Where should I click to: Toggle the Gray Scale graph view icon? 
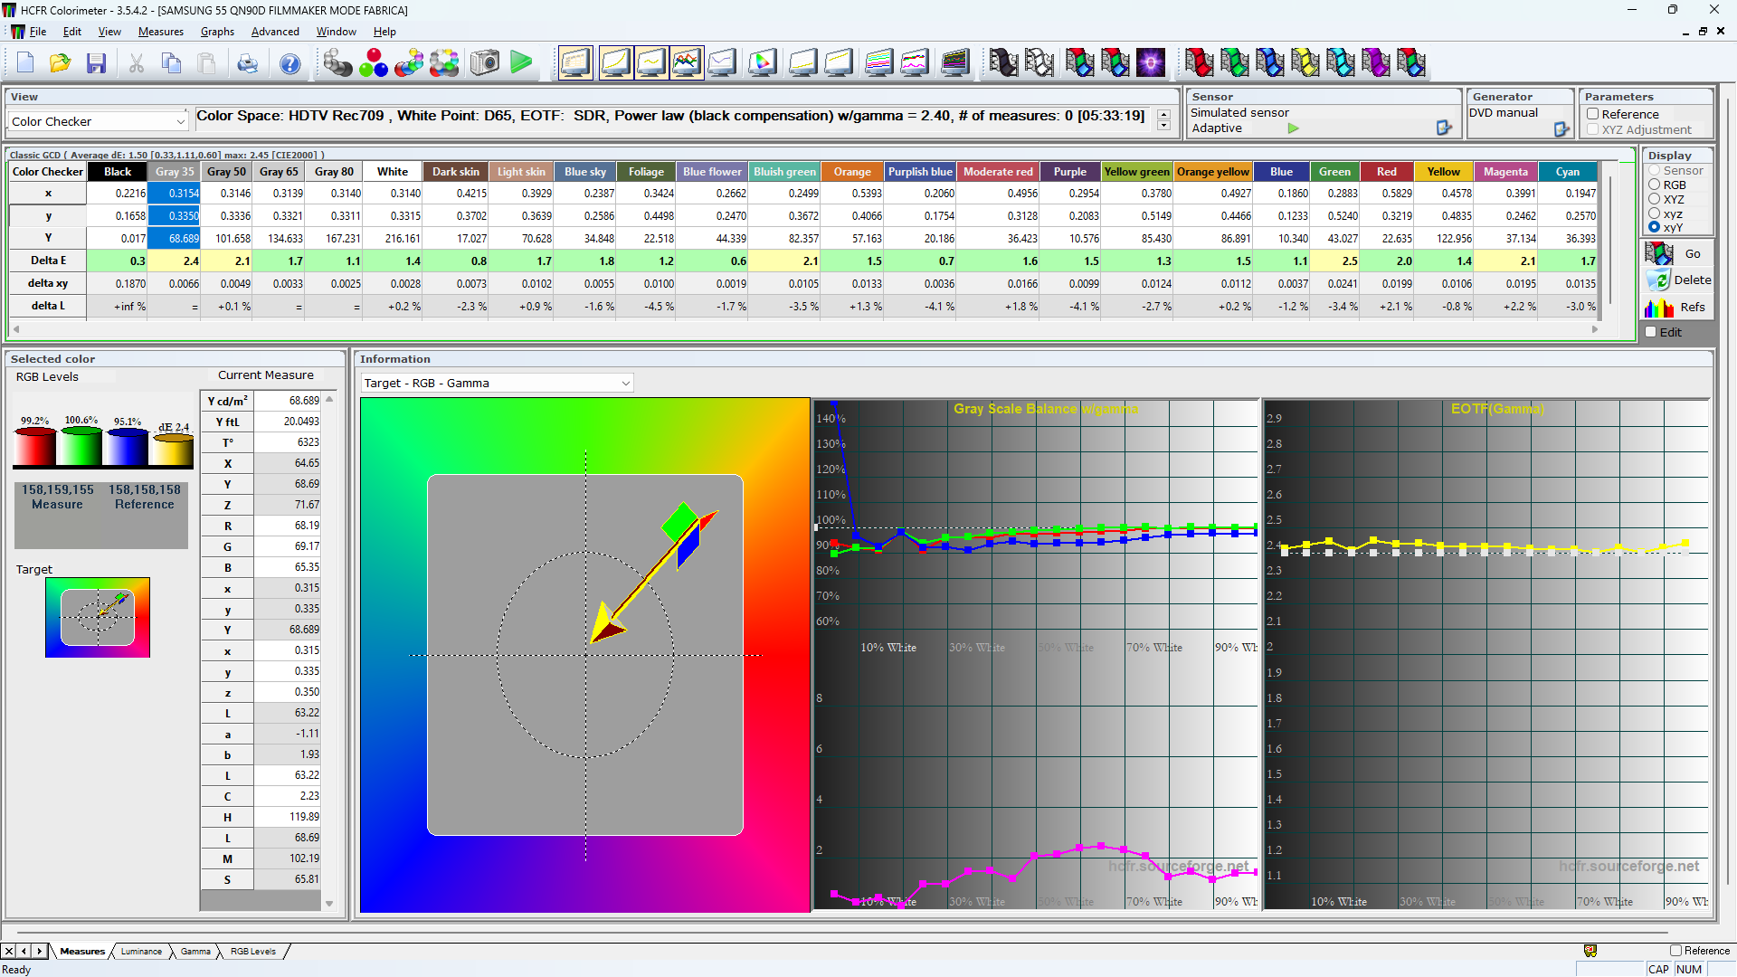tap(687, 62)
